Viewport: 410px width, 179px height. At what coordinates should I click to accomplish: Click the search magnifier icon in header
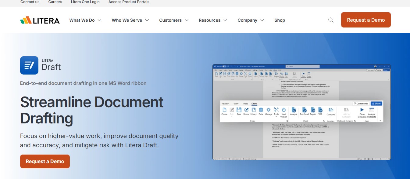point(331,20)
